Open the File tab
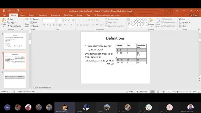 [x=4, y=15]
